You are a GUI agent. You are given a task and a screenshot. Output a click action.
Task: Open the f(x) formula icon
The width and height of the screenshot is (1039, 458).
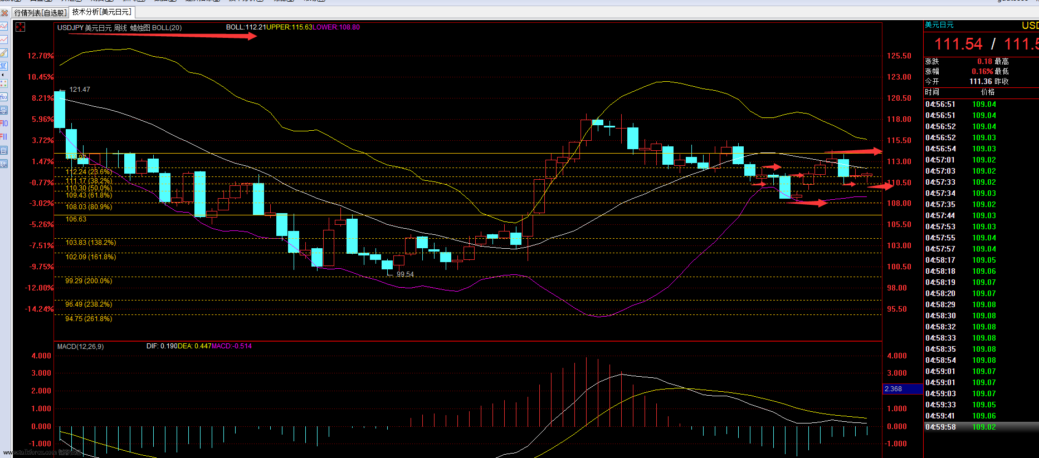(x=4, y=97)
